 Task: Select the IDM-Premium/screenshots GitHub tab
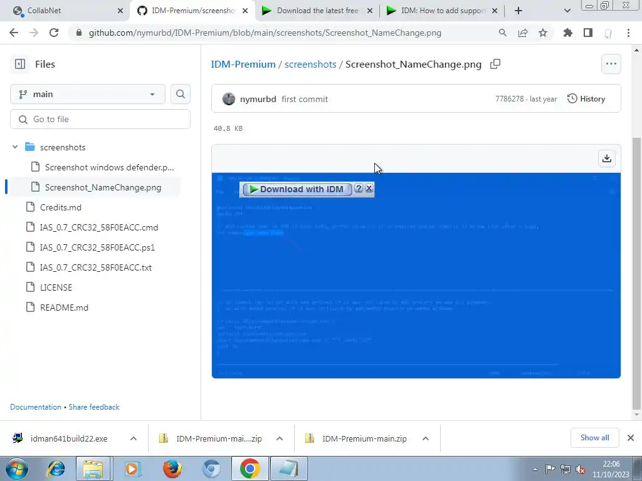coord(192,11)
